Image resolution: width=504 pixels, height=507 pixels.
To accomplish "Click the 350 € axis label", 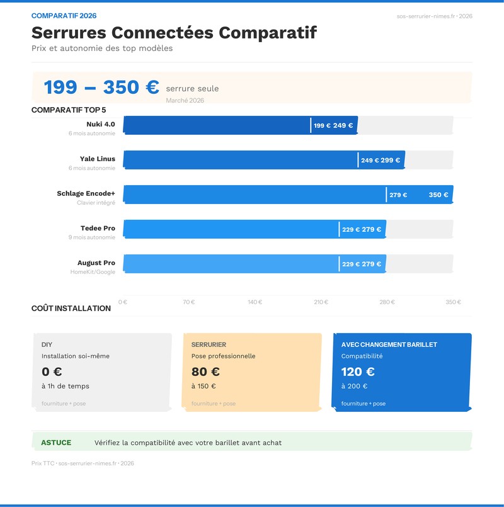I will [452, 301].
